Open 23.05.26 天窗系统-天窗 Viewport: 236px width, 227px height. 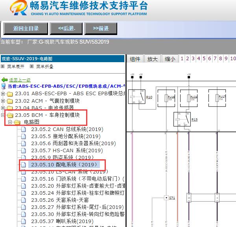coord(60,200)
